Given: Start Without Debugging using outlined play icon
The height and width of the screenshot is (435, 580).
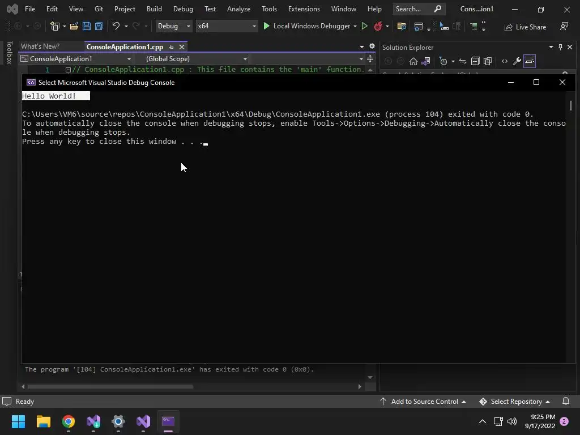Looking at the screenshot, I should [x=364, y=26].
